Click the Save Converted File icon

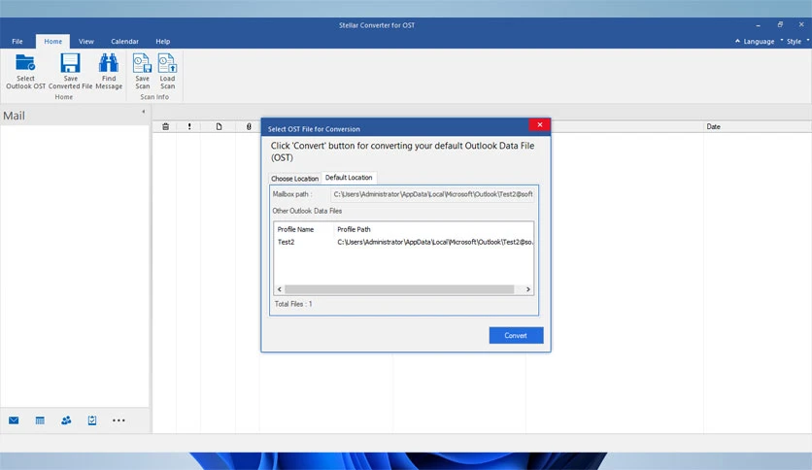pos(70,63)
